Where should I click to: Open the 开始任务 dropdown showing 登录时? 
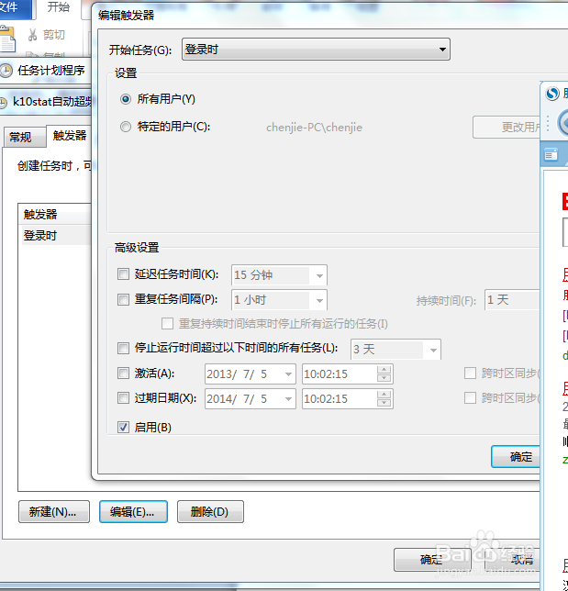[x=316, y=49]
